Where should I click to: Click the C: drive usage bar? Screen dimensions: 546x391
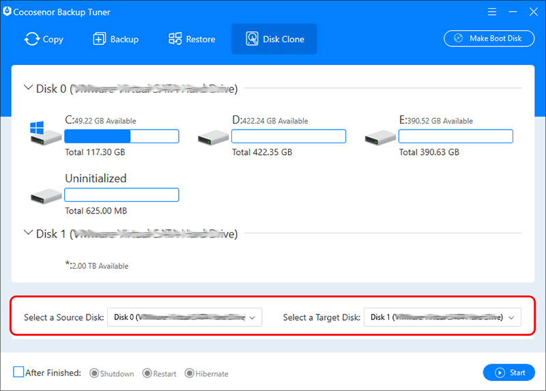tap(121, 136)
